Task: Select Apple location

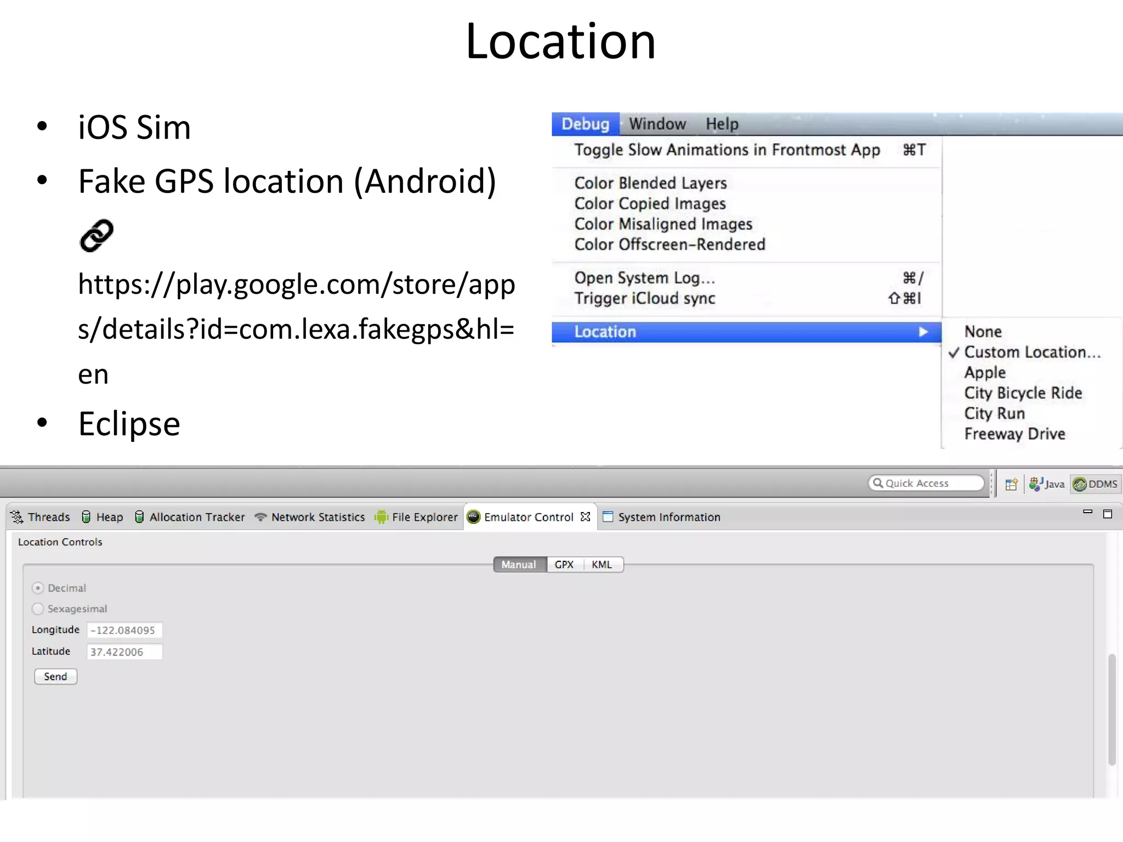Action: coord(985,373)
